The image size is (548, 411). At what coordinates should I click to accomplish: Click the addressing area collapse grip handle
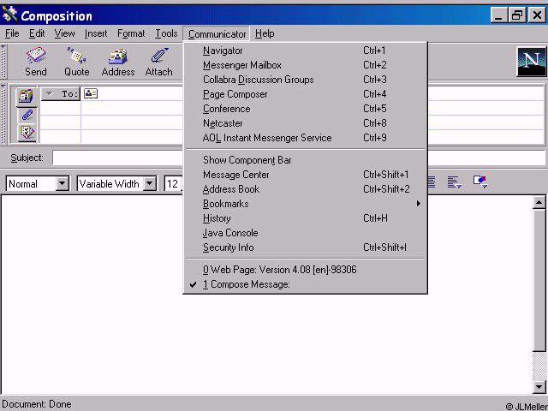pos(3,114)
